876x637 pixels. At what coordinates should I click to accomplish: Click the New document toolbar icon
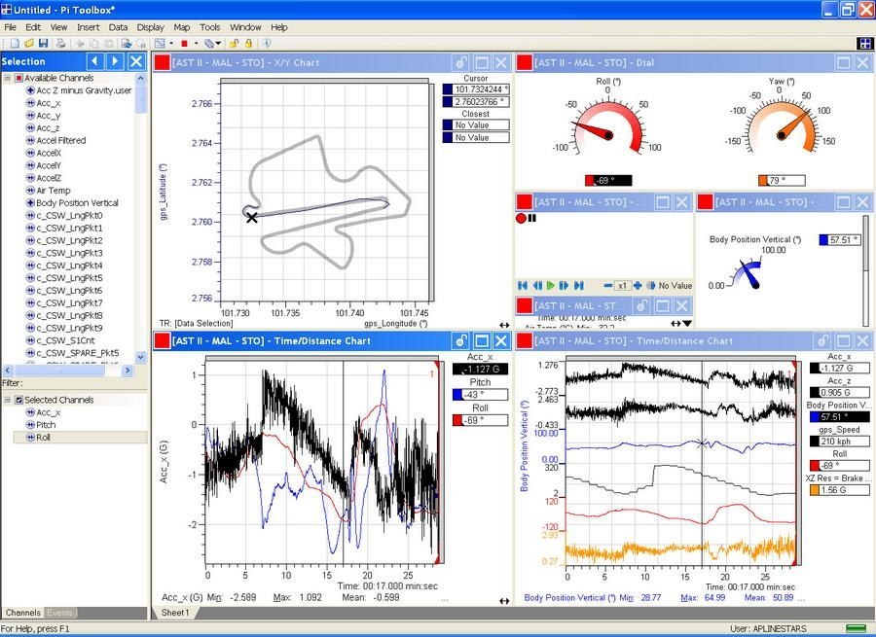[15, 43]
